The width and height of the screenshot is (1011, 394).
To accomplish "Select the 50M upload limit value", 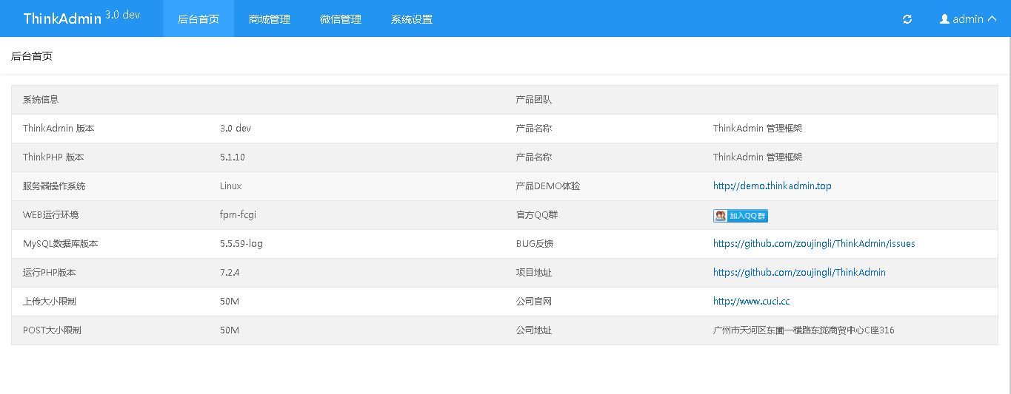I will [230, 302].
